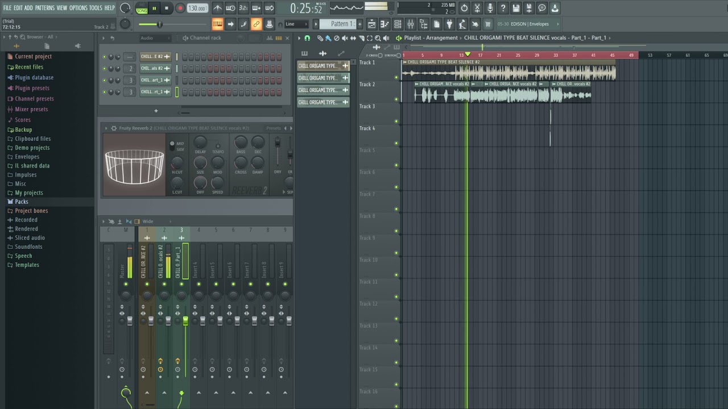The height and width of the screenshot is (409, 728).
Task: Open the Wide mixer layout dropdown
Action: point(156,222)
